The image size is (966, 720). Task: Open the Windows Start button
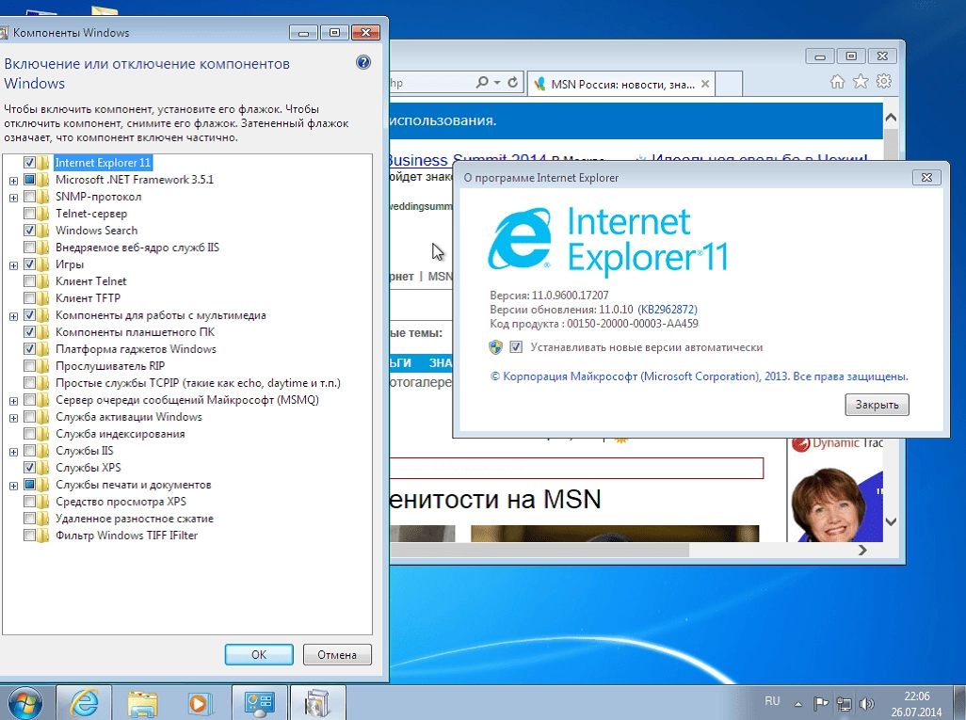[25, 702]
